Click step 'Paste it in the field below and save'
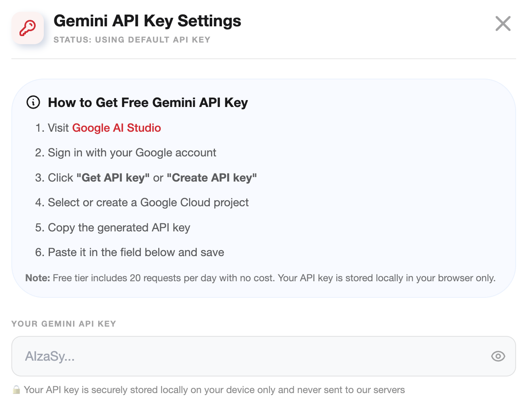The width and height of the screenshot is (525, 402). (x=136, y=252)
